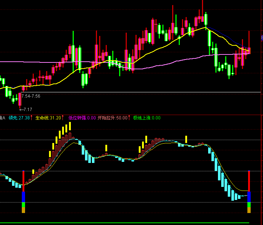Click the highest candlestick's upper wick
Viewport: 263px width, 225px height.
[x=202, y=8]
